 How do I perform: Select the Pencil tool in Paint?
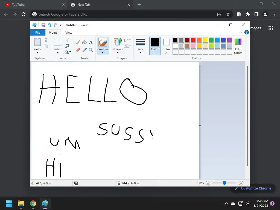pyautogui.click(x=78, y=42)
